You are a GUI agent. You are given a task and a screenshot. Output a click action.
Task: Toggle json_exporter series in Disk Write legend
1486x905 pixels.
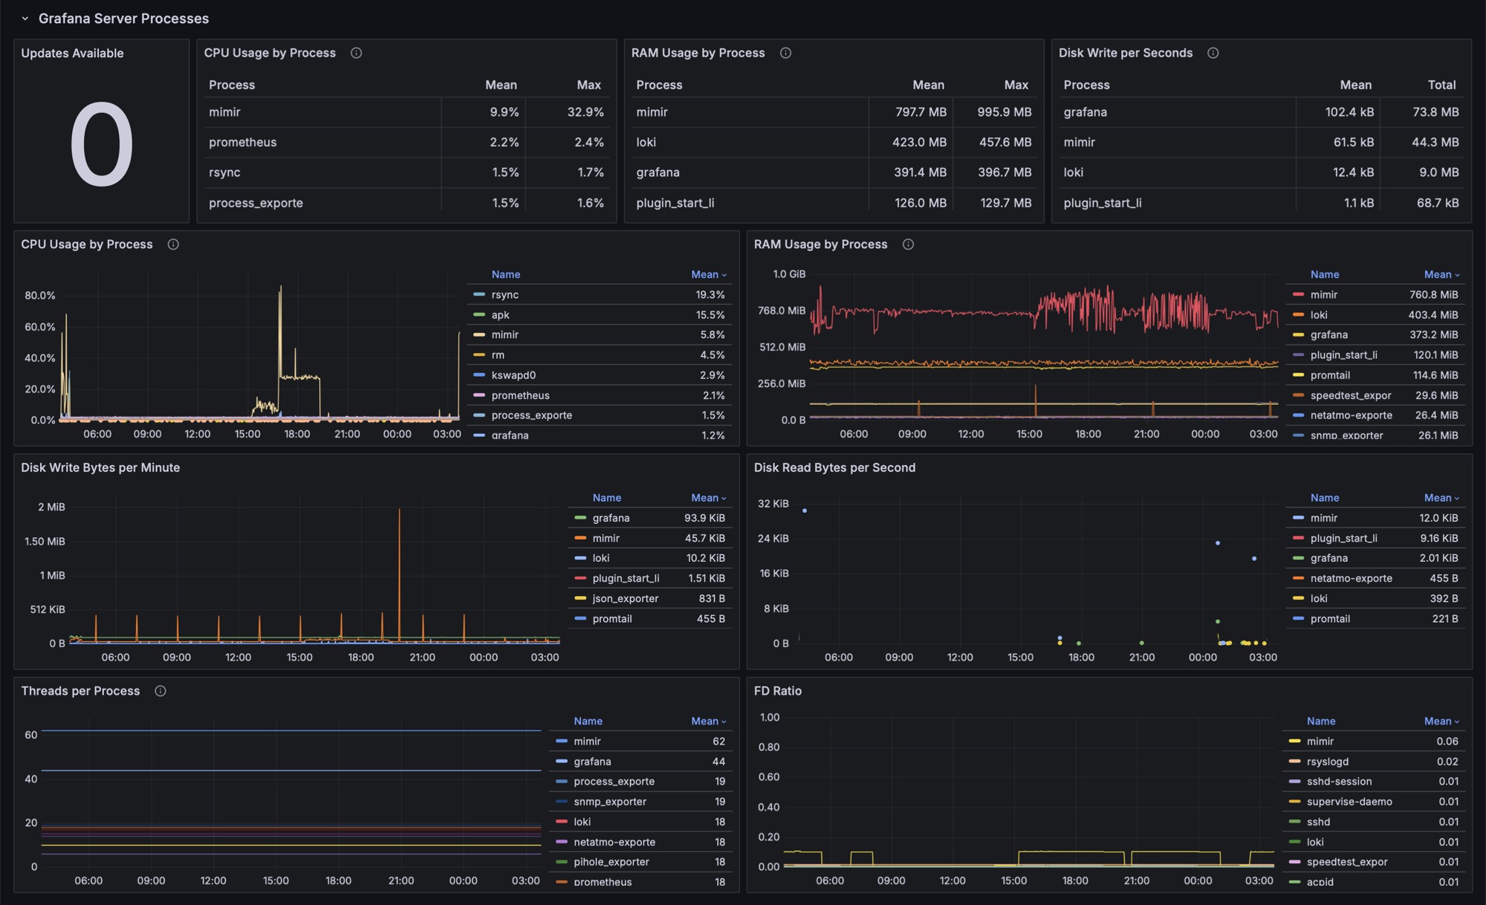coord(626,598)
